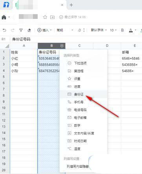Choose 温度 temperature column type
Screen dimensions: 142x174
point(83,149)
